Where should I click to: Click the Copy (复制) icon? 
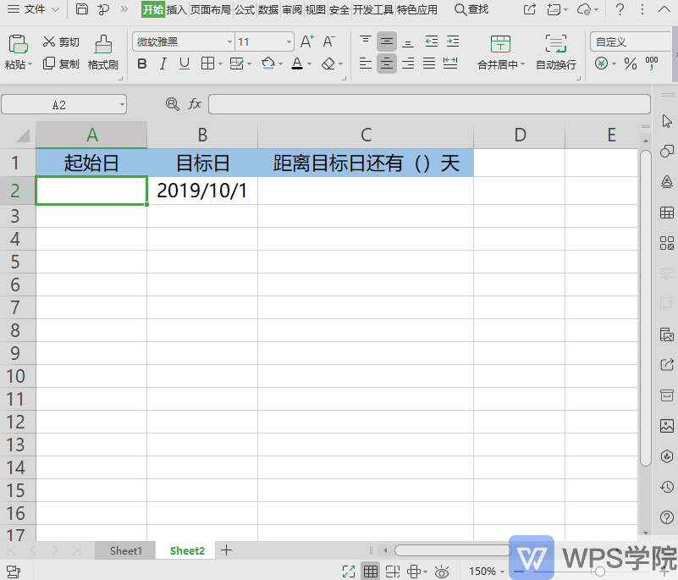pyautogui.click(x=49, y=64)
